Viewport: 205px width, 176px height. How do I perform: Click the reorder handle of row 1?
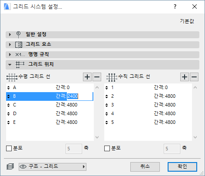(107, 88)
